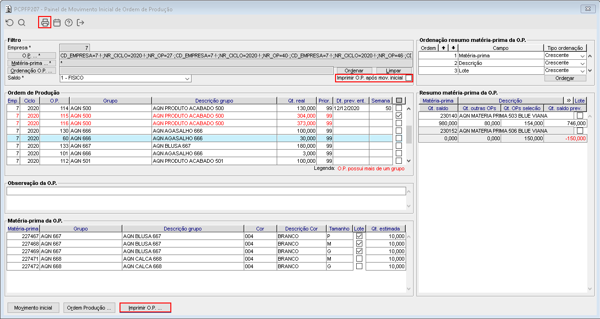Click the magnifier search toolbar icon
This screenshot has width=600, height=319.
(x=22, y=23)
